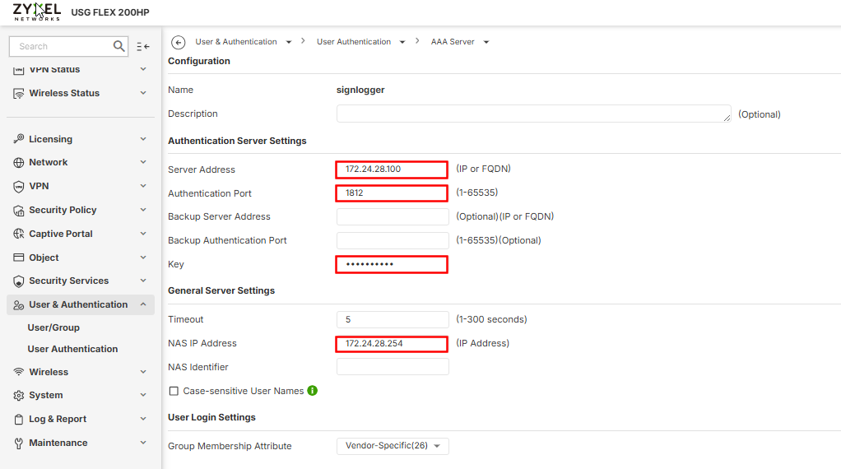Expand the Object chevron
This screenshot has height=469, width=841.
(x=143, y=258)
